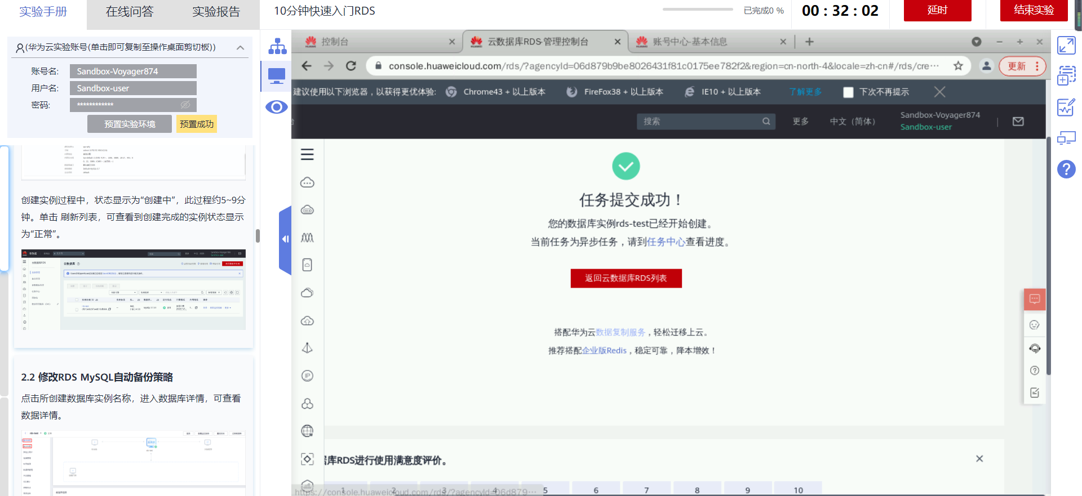The height and width of the screenshot is (496, 1082).
Task: Open the clipboard copy tool icon
Action: point(1066,75)
